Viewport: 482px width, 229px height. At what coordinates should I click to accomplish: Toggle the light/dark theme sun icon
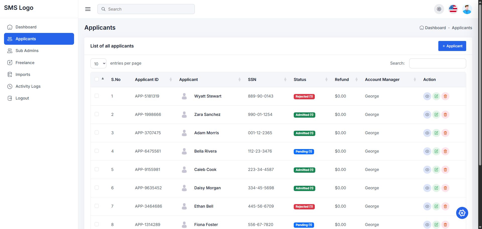[439, 9]
